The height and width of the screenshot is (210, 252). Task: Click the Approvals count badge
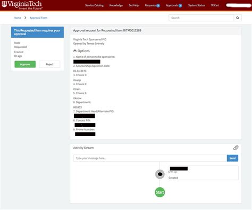[x=180, y=5]
